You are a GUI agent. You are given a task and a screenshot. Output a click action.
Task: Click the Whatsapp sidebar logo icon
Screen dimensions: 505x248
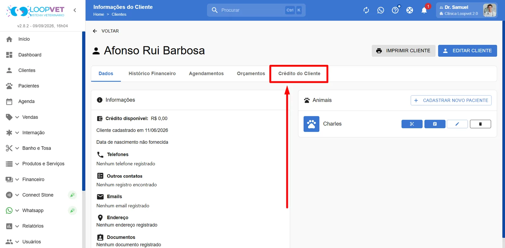click(x=9, y=211)
